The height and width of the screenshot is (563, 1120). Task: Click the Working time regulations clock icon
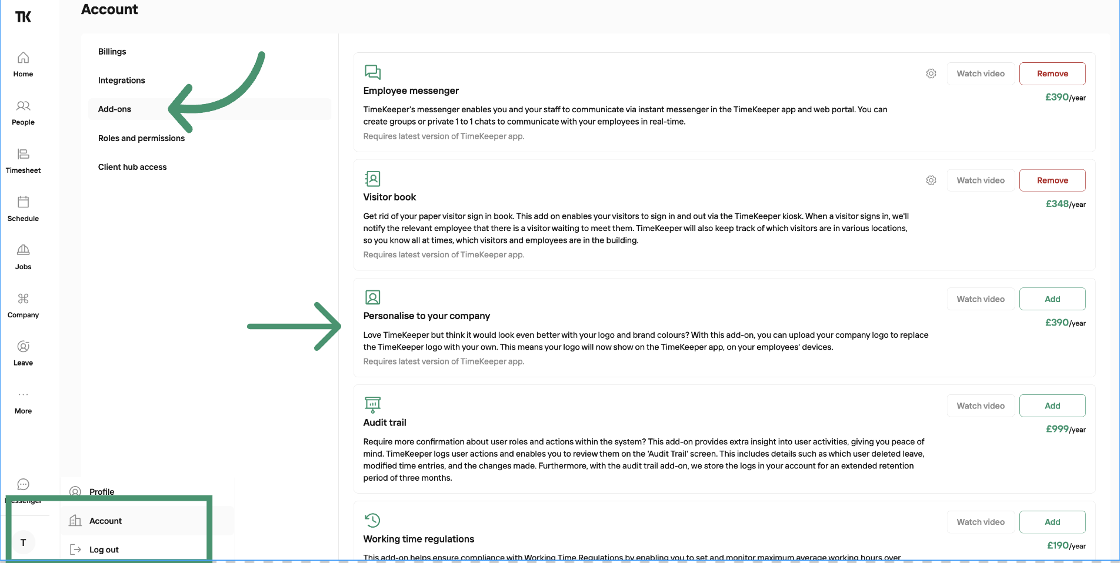(373, 520)
